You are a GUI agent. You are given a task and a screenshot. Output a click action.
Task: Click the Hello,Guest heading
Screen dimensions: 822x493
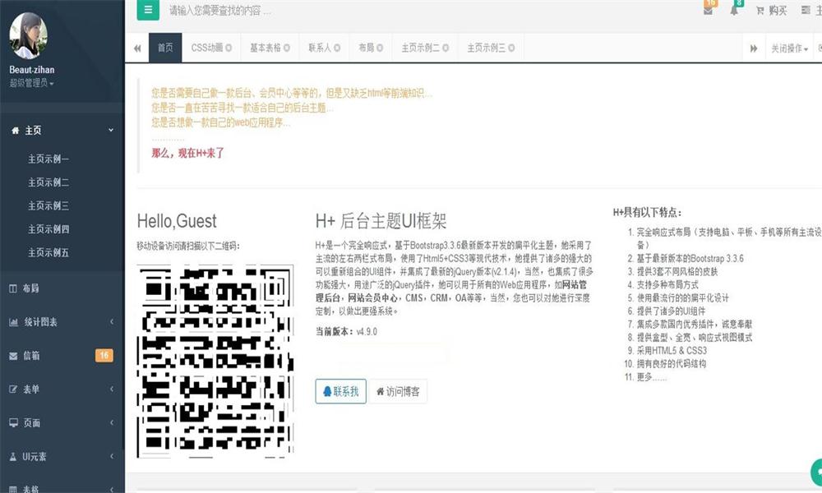(x=177, y=221)
